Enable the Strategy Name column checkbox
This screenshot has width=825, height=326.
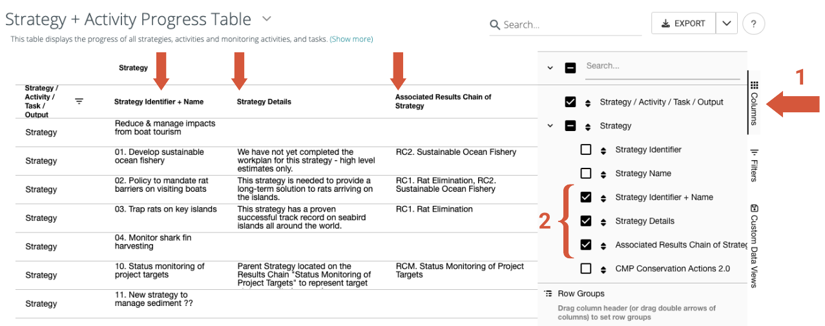coord(586,174)
